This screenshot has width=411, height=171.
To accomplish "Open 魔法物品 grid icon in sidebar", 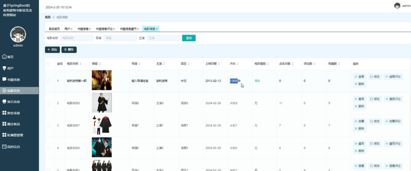I will (x=4, y=124).
